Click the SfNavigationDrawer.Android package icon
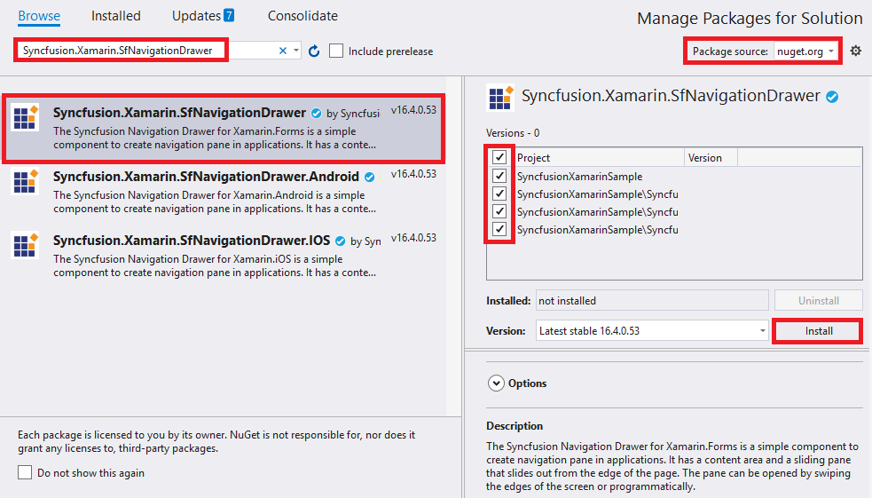 point(25,181)
